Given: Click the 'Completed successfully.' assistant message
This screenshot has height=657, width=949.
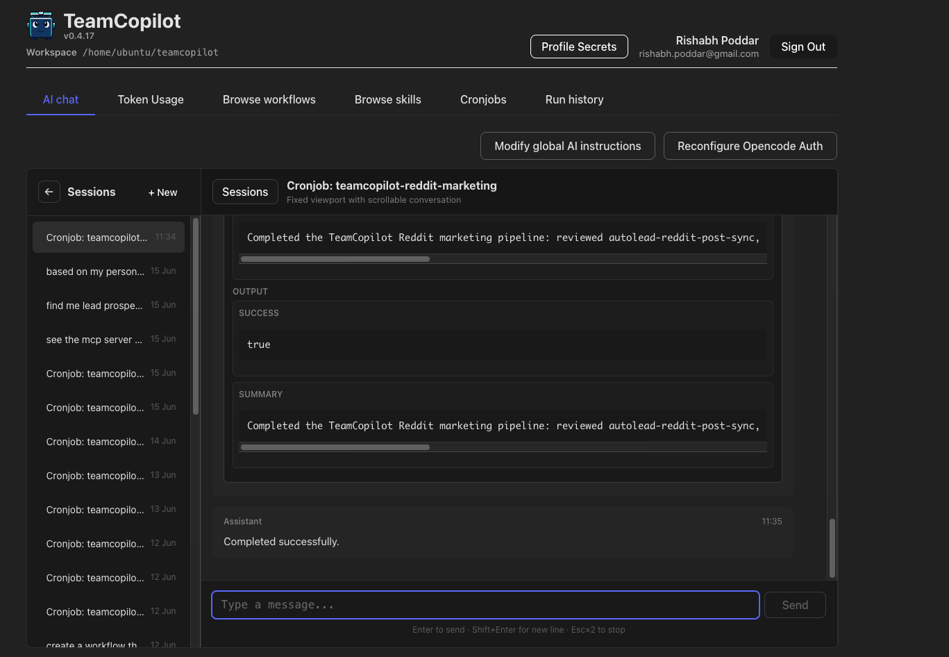Looking at the screenshot, I should pos(281,542).
